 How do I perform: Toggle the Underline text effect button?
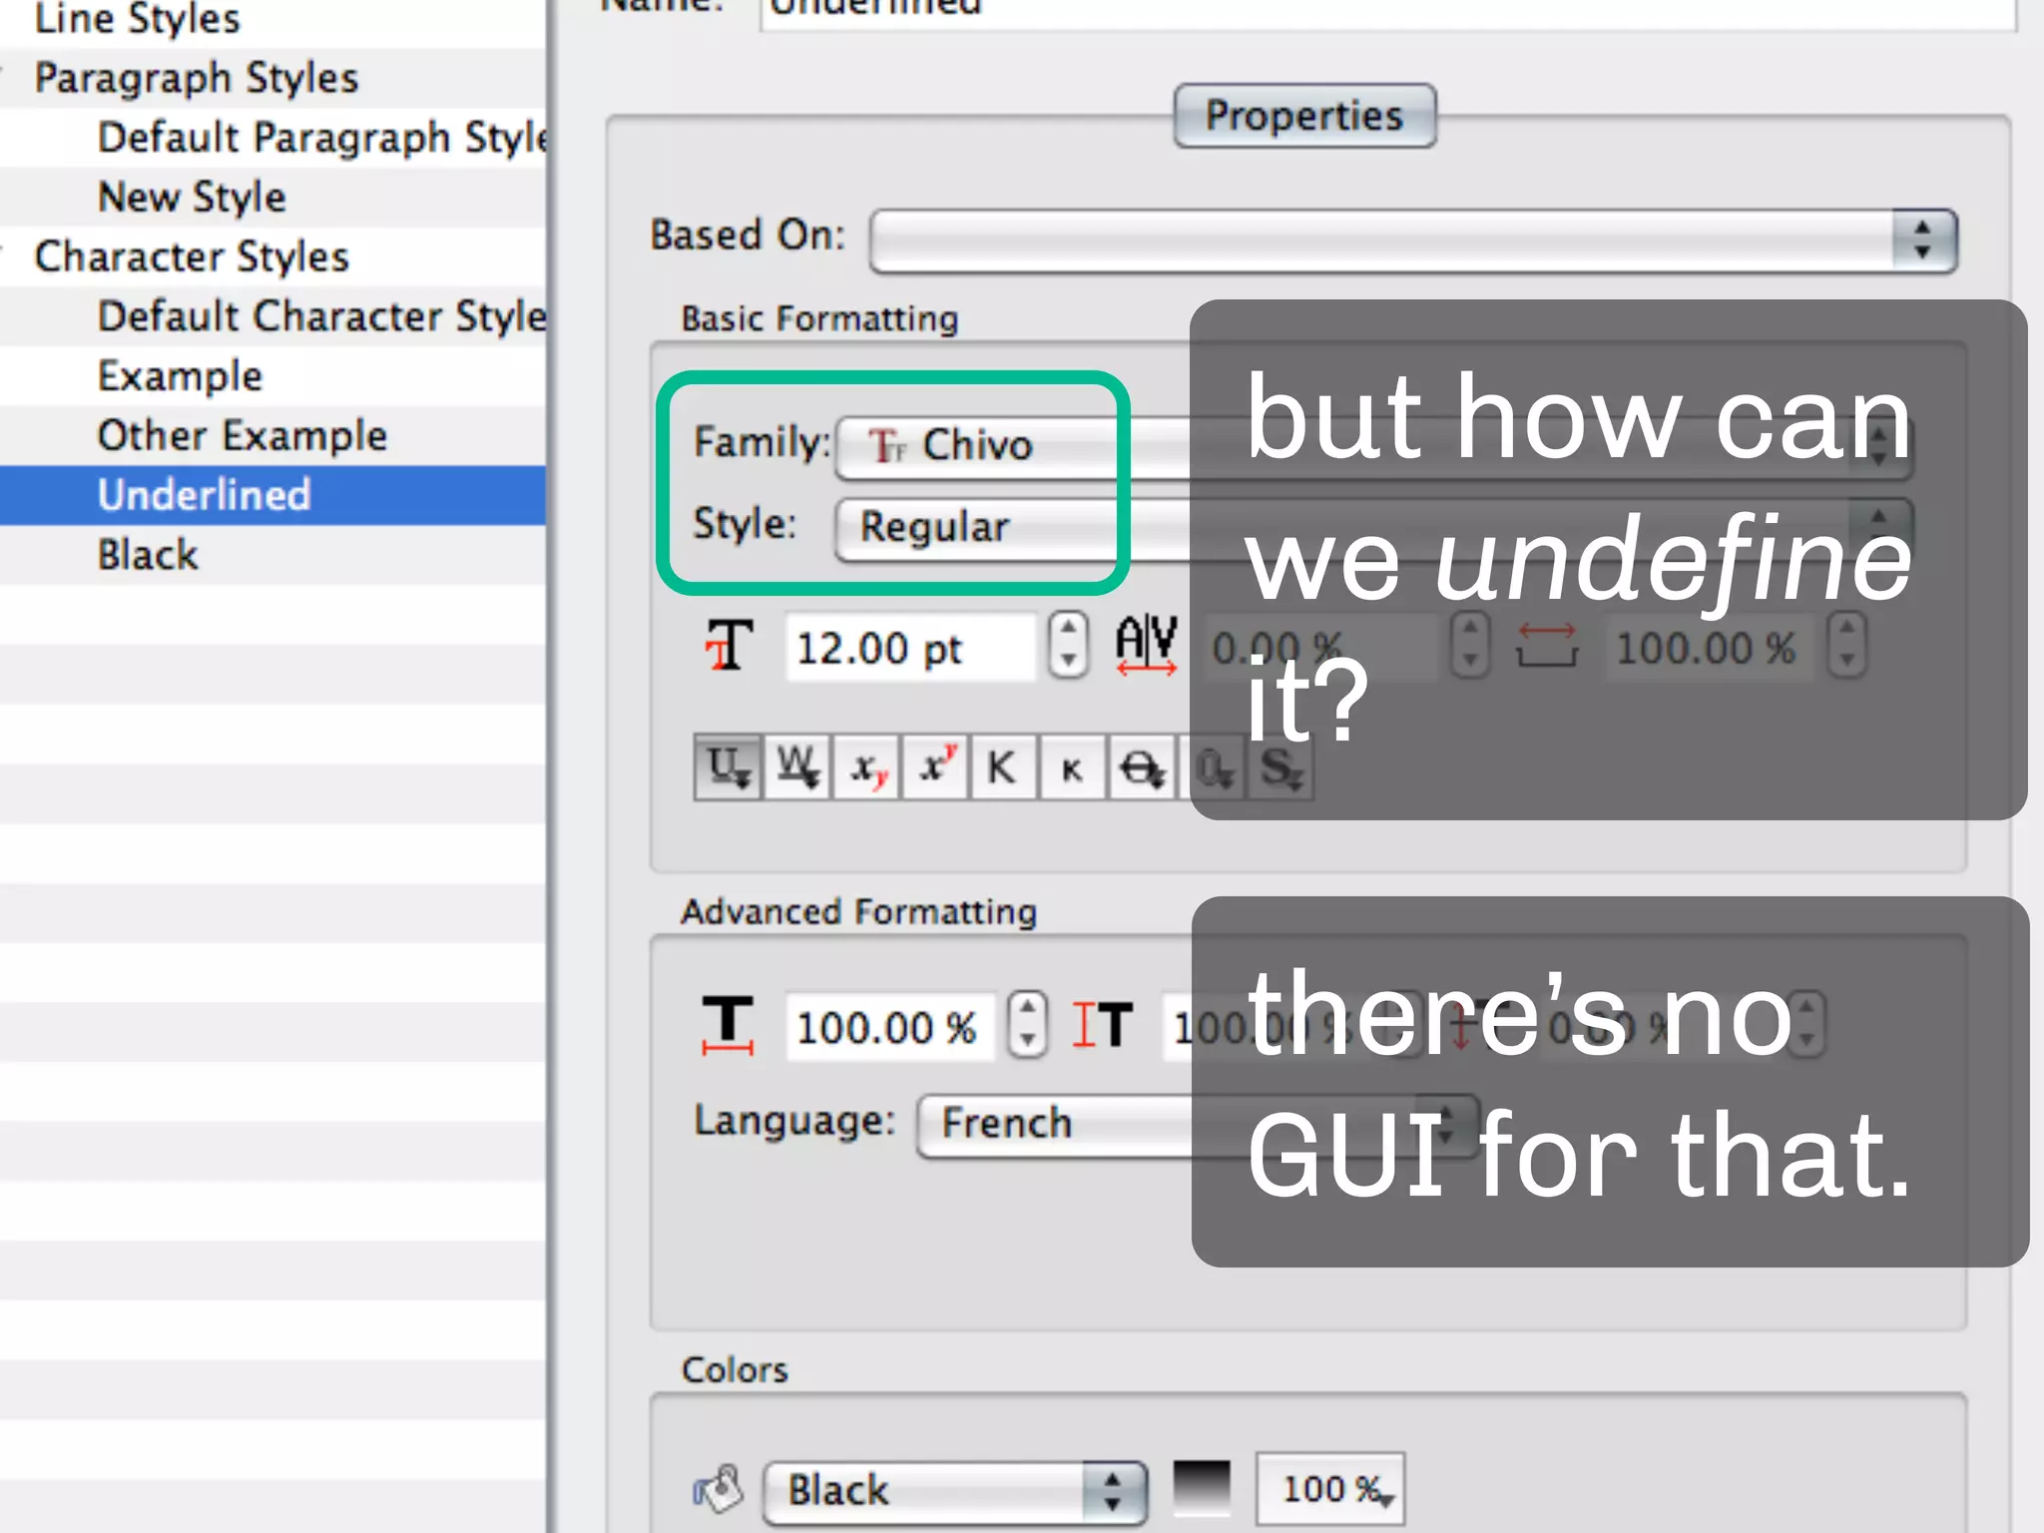pos(728,768)
